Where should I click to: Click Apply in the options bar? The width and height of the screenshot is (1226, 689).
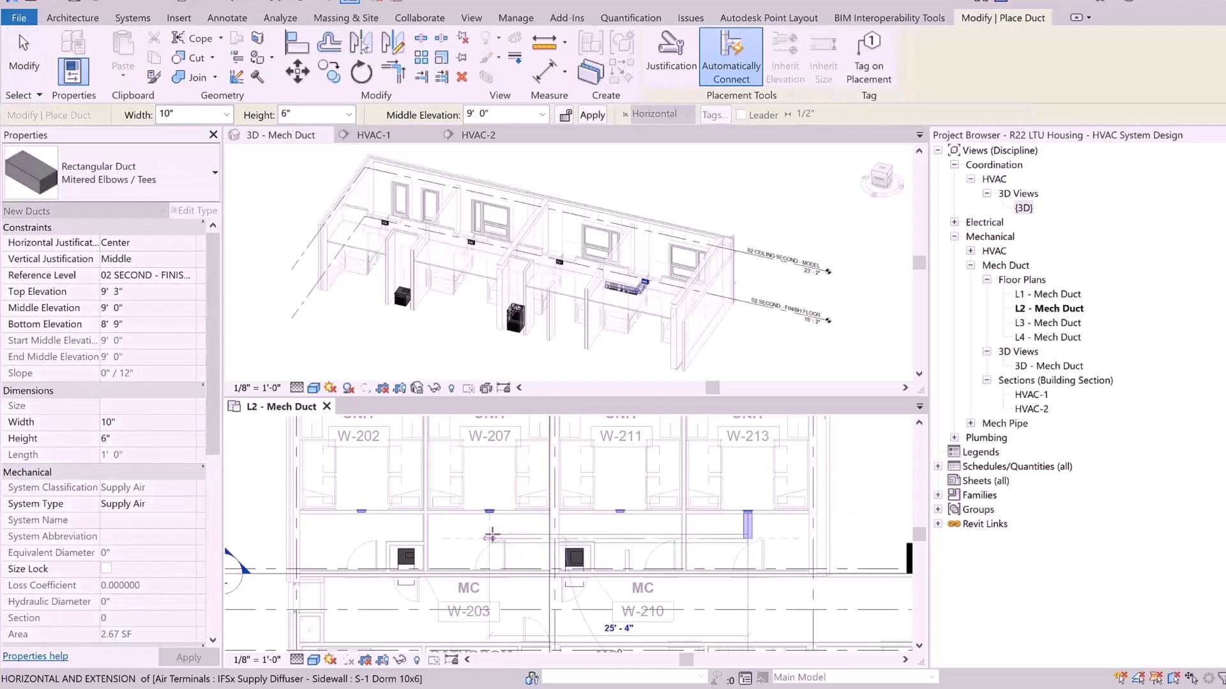click(592, 115)
